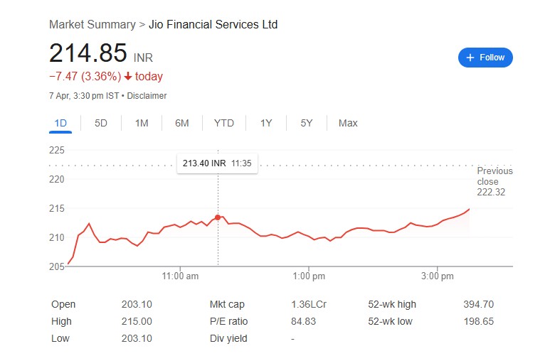
Task: Switch to the 5Y chart tab
Action: tap(307, 123)
